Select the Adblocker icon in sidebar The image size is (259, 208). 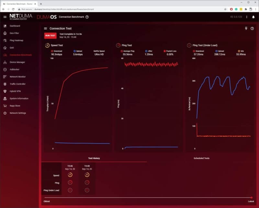pyautogui.click(x=5, y=69)
